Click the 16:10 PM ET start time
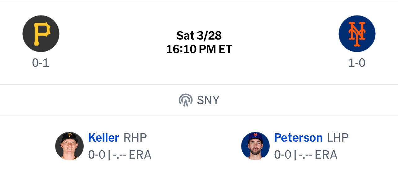This screenshot has height=175, width=398. click(x=199, y=49)
